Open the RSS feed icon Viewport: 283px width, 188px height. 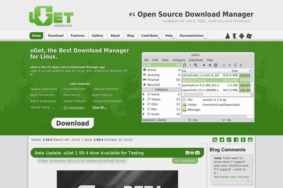point(215,140)
